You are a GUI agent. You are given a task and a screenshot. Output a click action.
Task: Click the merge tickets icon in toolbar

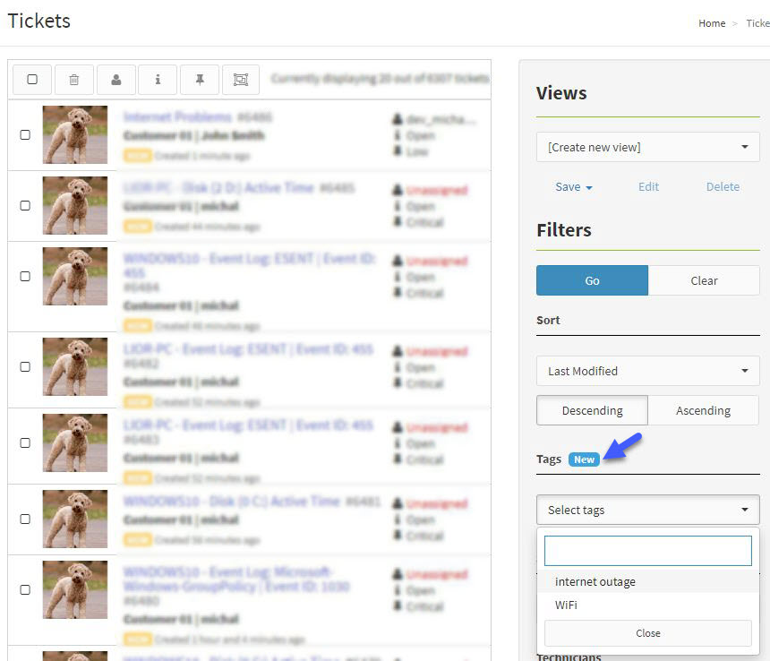241,80
